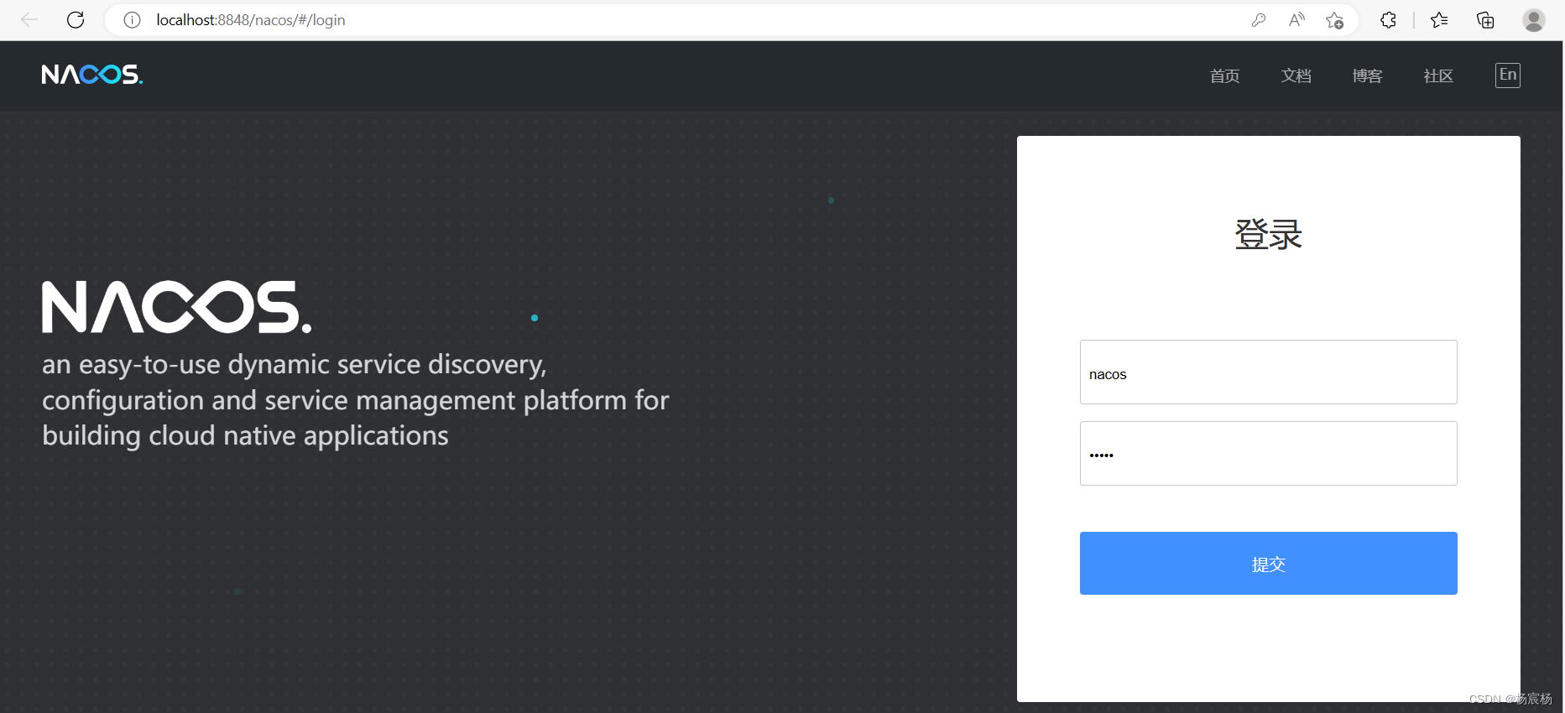Click the small Nacos logo in header

[92, 75]
